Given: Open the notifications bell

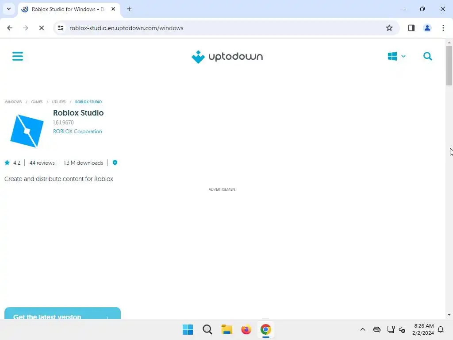Looking at the screenshot, I should coord(441,329).
